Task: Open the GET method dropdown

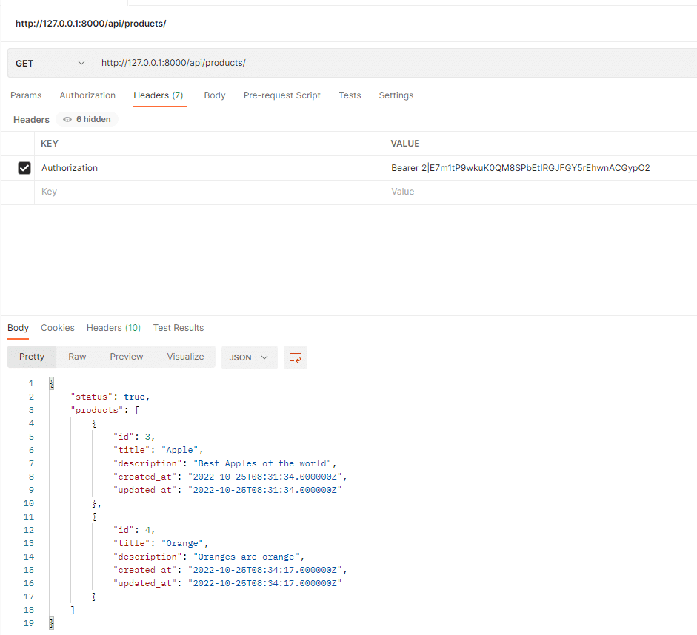Action: [50, 64]
